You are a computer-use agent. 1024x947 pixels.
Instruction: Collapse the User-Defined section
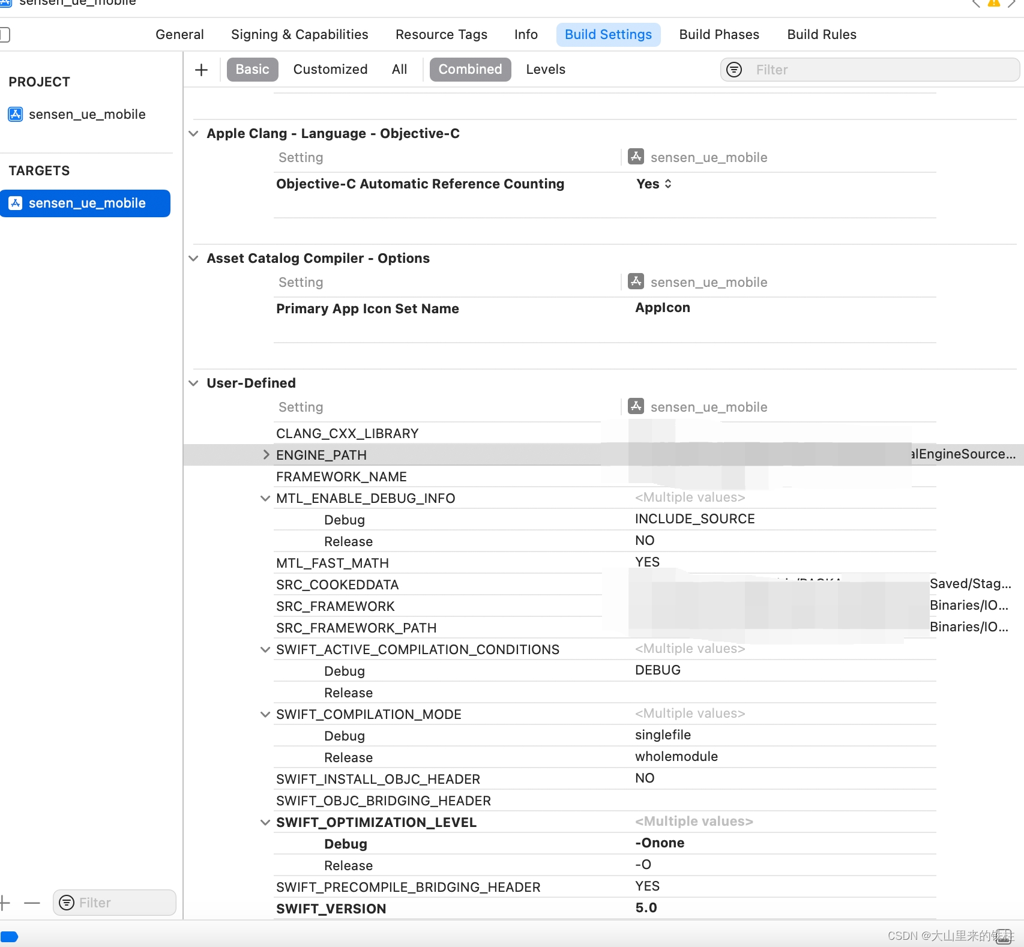point(193,383)
